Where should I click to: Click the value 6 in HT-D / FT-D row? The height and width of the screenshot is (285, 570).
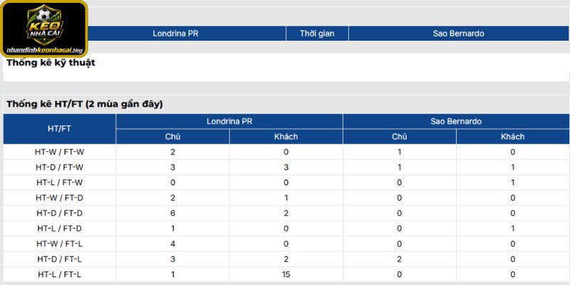[172, 213]
